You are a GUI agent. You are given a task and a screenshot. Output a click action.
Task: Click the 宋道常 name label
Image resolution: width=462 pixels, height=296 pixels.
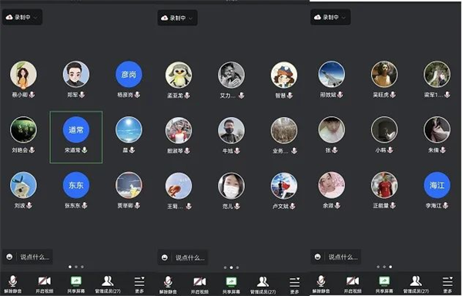[x=72, y=150]
